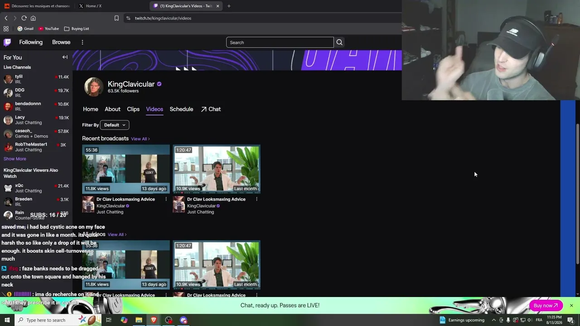
Task: Open options for the 1:20:47 recent broadcast
Action: [x=256, y=199]
